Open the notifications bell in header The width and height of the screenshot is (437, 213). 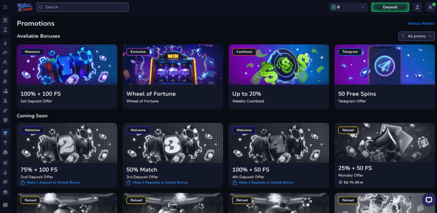tap(430, 7)
